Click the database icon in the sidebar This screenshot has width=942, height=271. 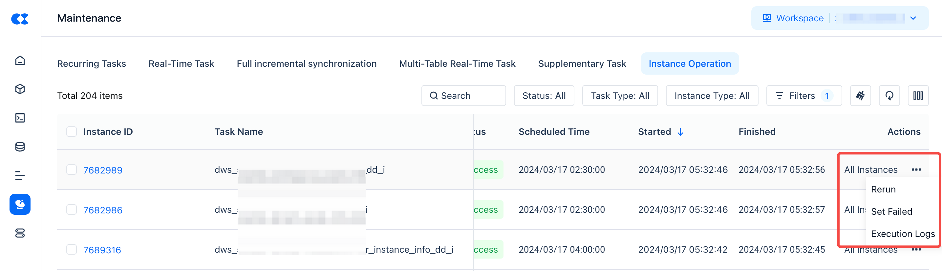pos(20,147)
